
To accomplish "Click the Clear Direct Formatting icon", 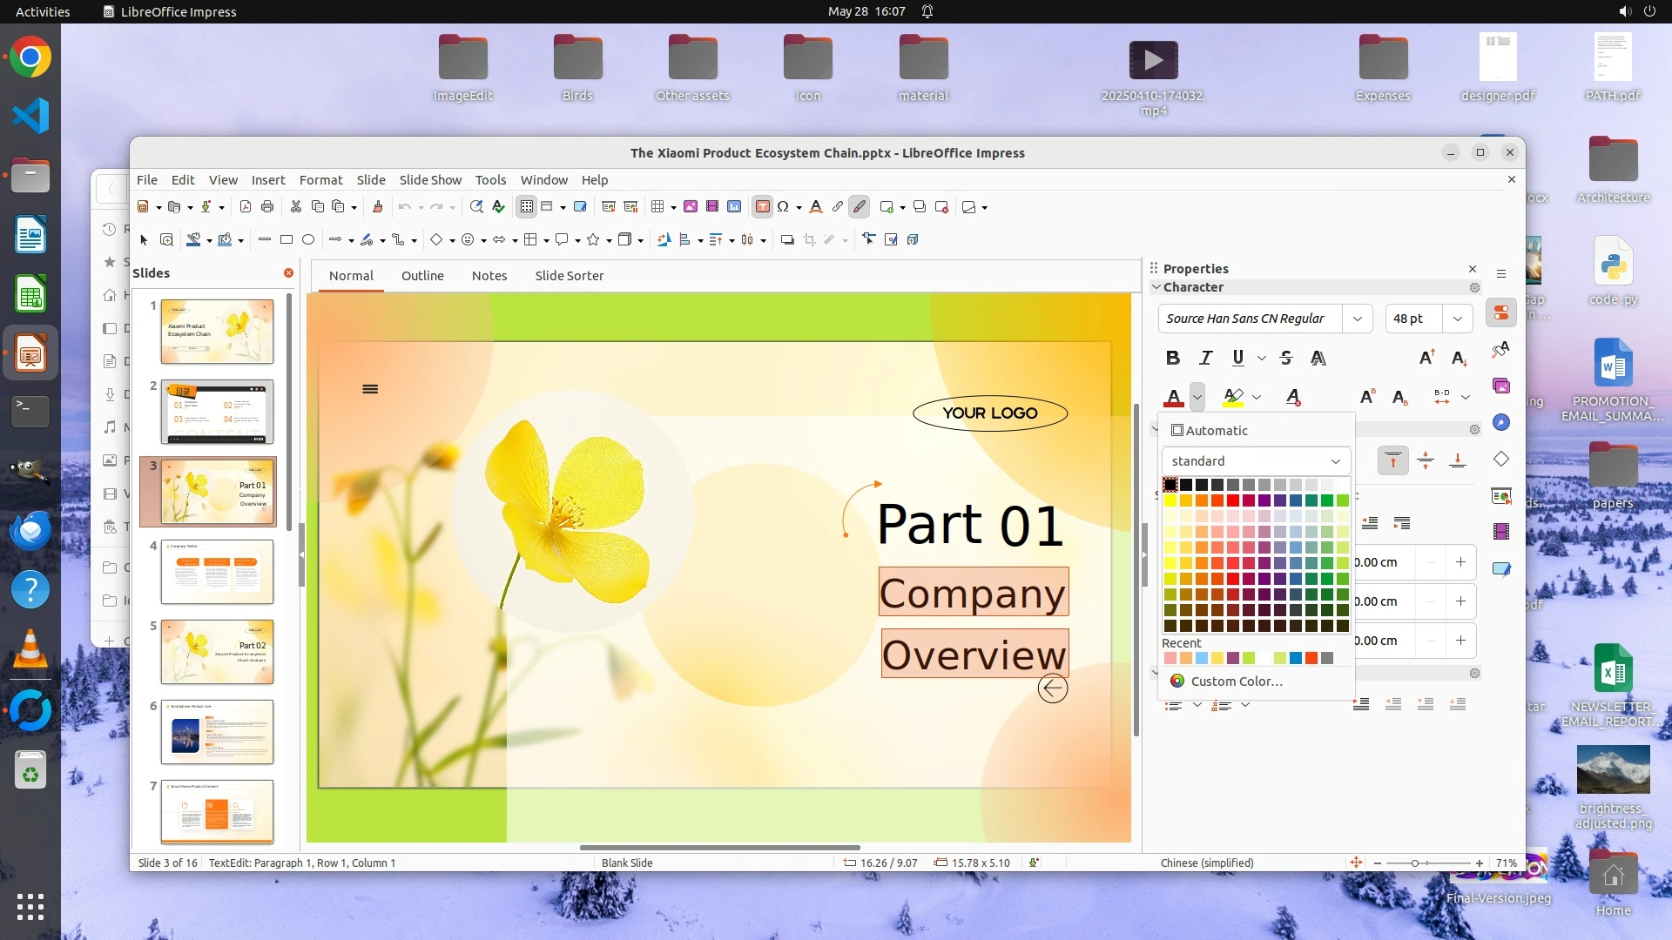I will [x=1293, y=397].
